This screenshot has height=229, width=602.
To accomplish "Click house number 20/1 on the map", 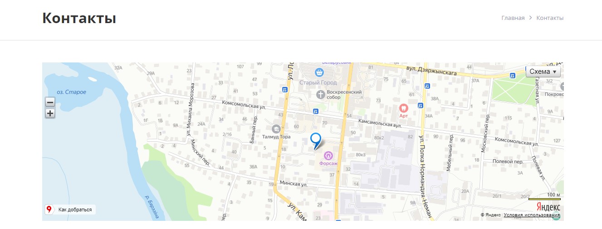I will pos(497,196).
